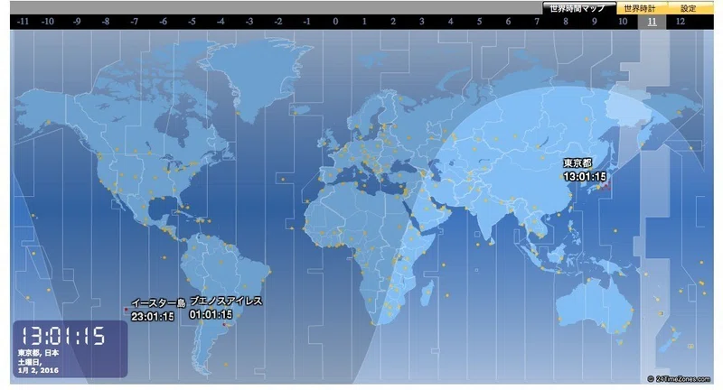
Task: Click the 13:01:15 time under 東京都 label
Action: (585, 176)
